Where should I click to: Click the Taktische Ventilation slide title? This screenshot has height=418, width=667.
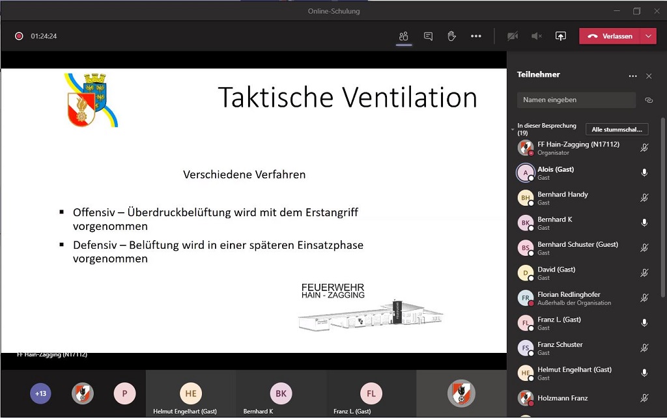[x=348, y=98]
